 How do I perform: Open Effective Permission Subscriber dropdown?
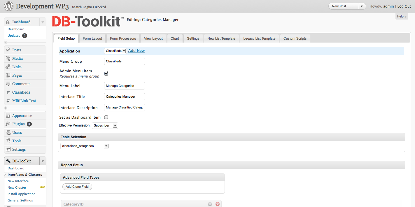(x=105, y=125)
